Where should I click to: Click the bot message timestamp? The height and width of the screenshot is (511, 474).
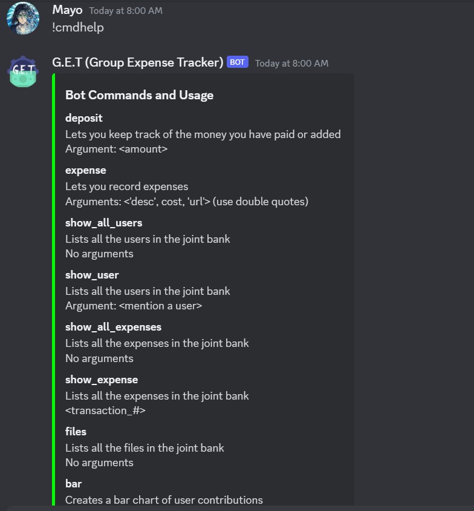pyautogui.click(x=291, y=63)
